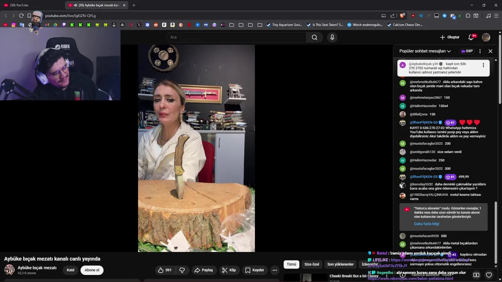Open Super Chat dollar button
Screen dimensions: 502x282
click(476, 275)
